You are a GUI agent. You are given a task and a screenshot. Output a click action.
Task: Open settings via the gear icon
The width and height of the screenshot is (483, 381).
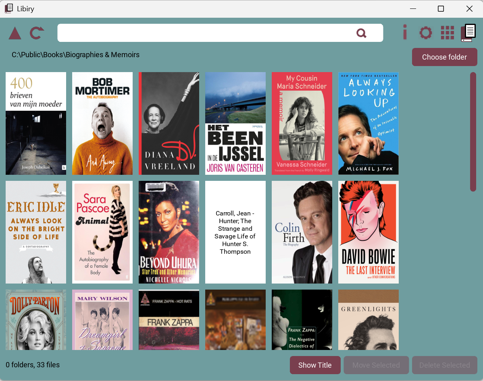coord(425,33)
